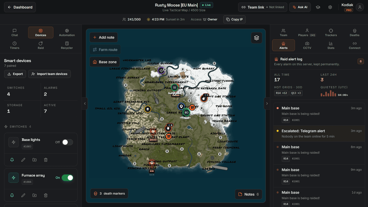
Task: Open the Automation tab
Action: (x=67, y=33)
